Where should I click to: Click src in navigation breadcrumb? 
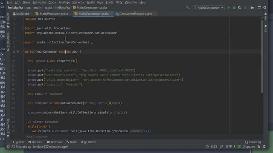coord(29,8)
